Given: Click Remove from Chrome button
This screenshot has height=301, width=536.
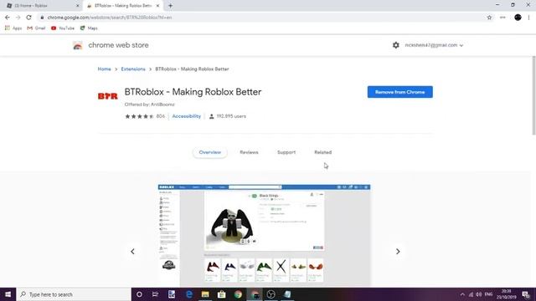Looking at the screenshot, I should pos(400,92).
